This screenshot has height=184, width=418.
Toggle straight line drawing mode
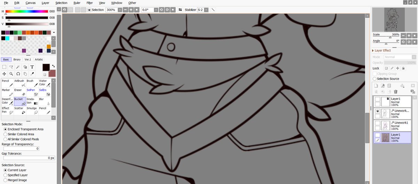tap(213, 10)
